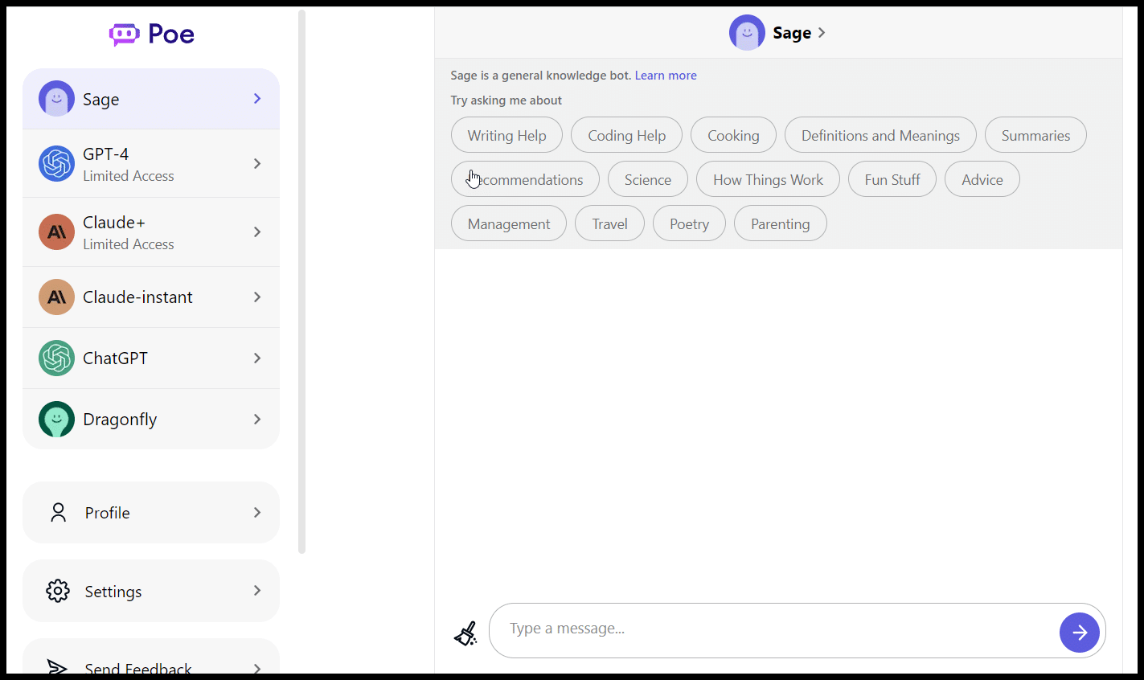The image size is (1144, 680).
Task: Select the GPT-4 bot avatar
Action: tap(56, 164)
